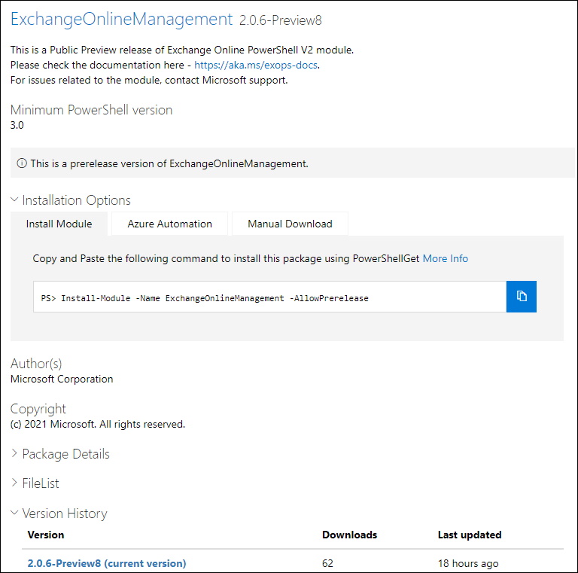Screen dimensions: 578x573
Task: Click the Last updated column header
Action: tap(470, 535)
